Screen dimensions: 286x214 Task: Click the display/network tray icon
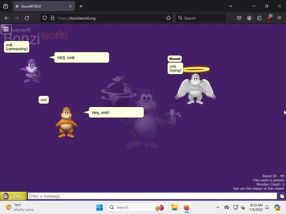coord(235,207)
